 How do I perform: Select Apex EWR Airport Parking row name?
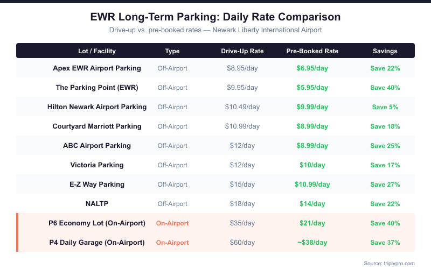(x=97, y=68)
